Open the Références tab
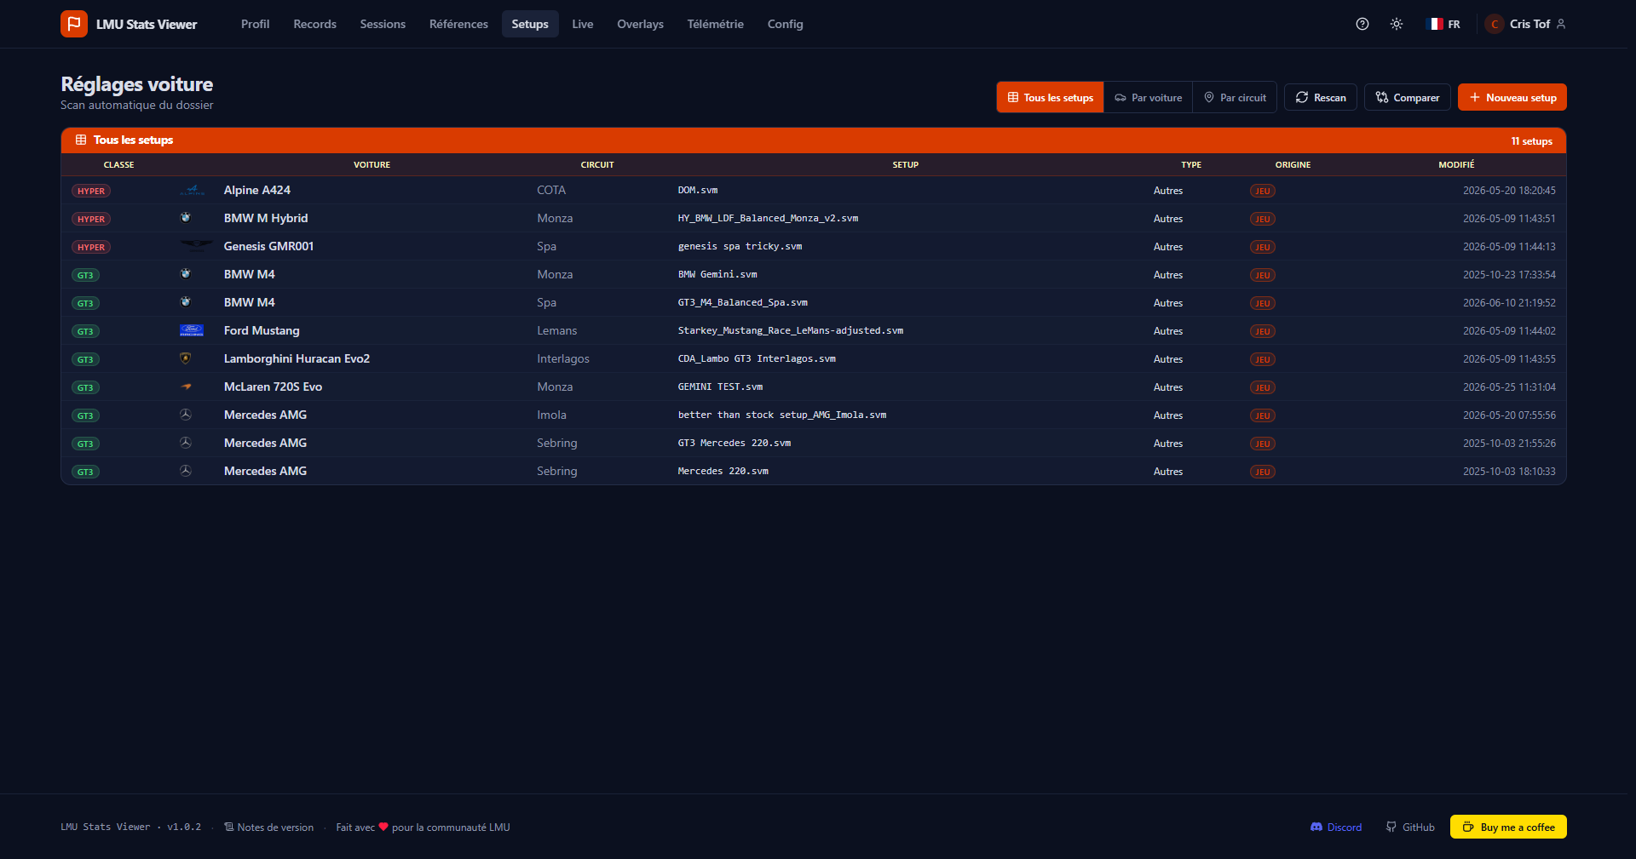The width and height of the screenshot is (1636, 859). click(458, 24)
